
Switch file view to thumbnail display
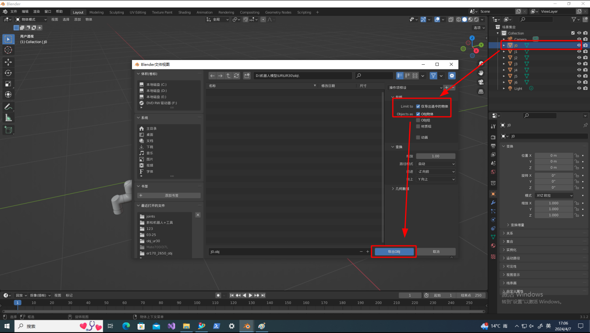[415, 76]
